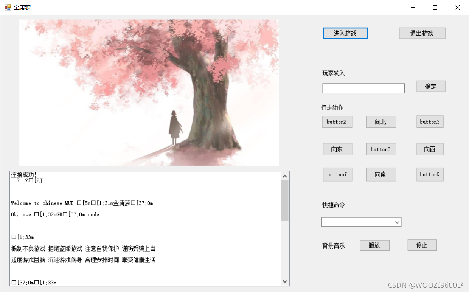Click the 退出游戏 button
Screen dimensions: 469x292
coord(422,33)
